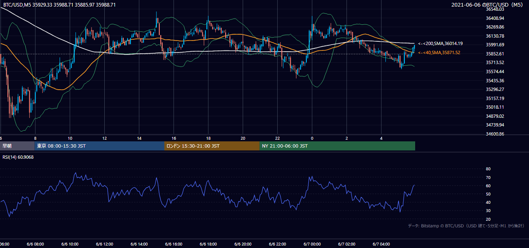This screenshot has width=529, height=248.
Task: Click the 6/6 08:00 time label
Action: pos(35,244)
